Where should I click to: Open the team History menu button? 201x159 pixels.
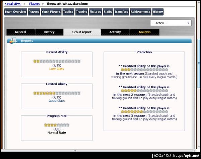[158, 12]
